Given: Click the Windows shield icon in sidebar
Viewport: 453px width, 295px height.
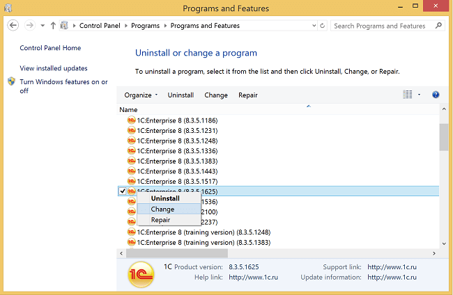Looking at the screenshot, I should coord(11,81).
